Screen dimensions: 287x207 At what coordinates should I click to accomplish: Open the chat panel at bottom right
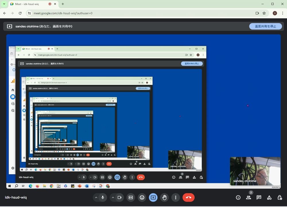click(259, 198)
